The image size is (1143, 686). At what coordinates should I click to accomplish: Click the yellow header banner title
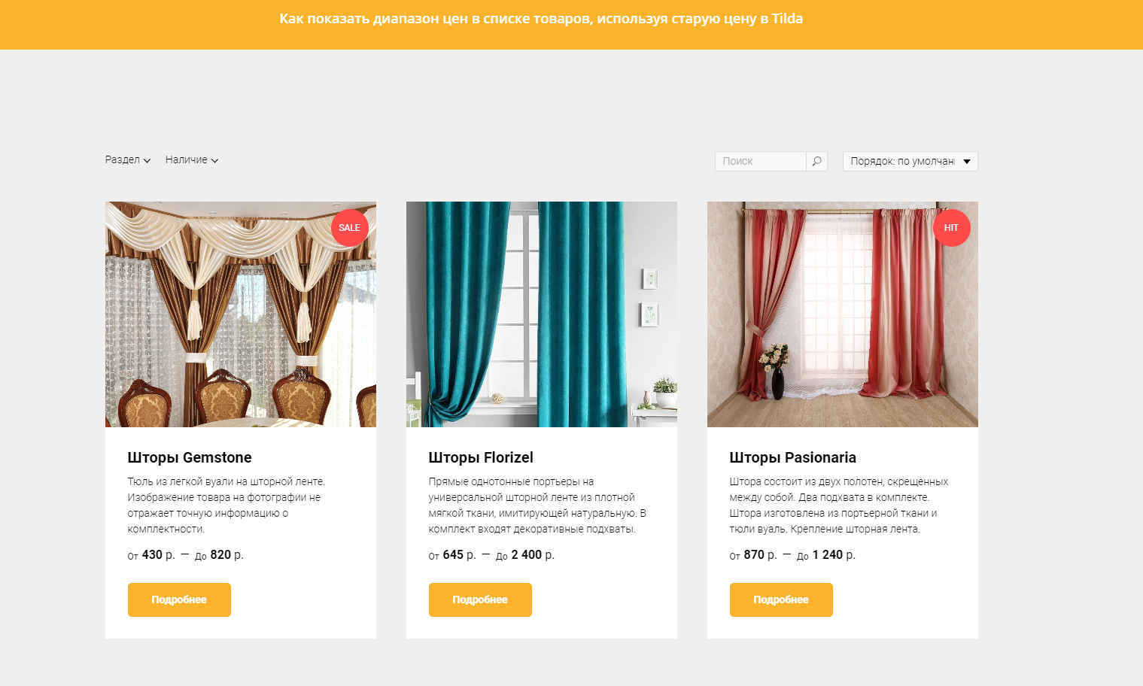coord(541,19)
